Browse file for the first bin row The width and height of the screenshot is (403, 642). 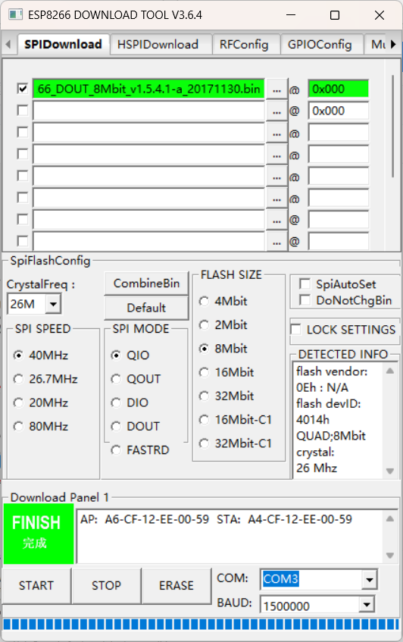pyautogui.click(x=277, y=89)
